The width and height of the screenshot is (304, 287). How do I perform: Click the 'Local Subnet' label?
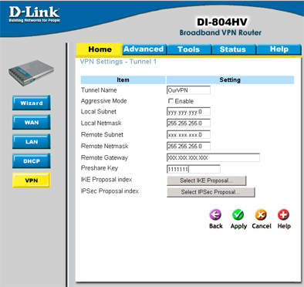[99, 112]
